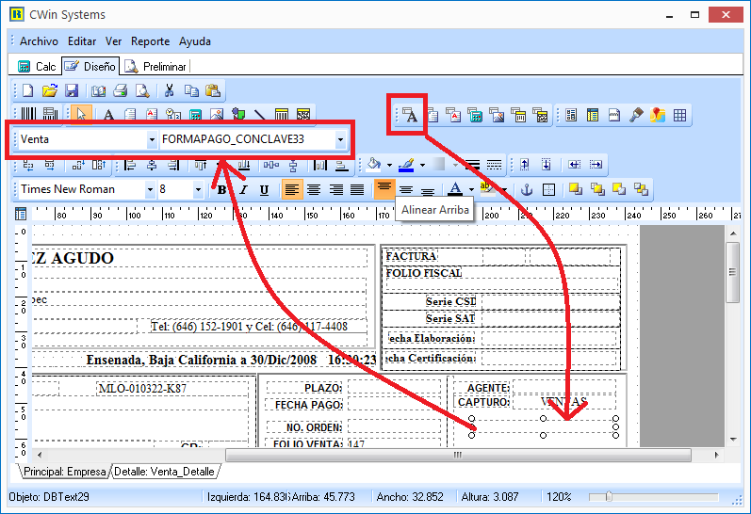Toggle Underline formatting
This screenshot has width=751, height=514.
point(264,189)
